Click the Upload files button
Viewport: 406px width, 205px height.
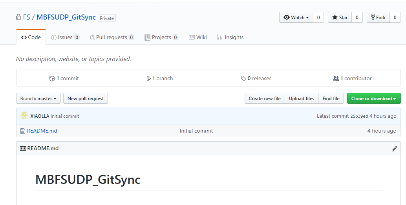(x=302, y=99)
